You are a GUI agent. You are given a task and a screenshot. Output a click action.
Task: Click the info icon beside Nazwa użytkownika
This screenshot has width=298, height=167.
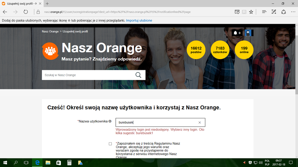pos(110,121)
